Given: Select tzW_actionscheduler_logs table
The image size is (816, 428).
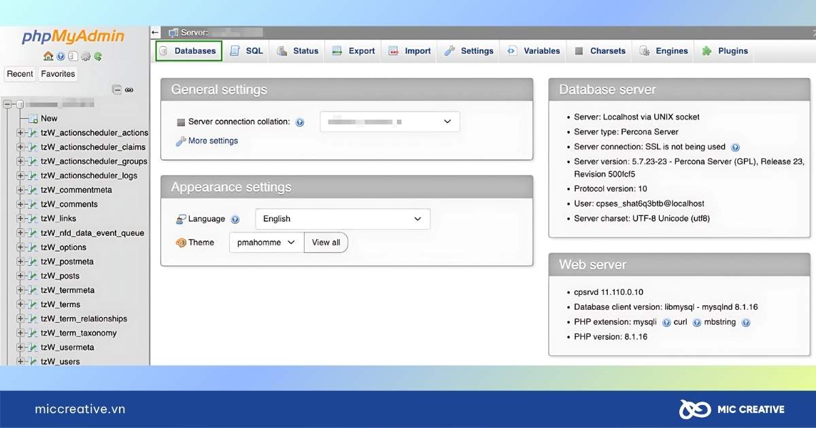Looking at the screenshot, I should 89,175.
